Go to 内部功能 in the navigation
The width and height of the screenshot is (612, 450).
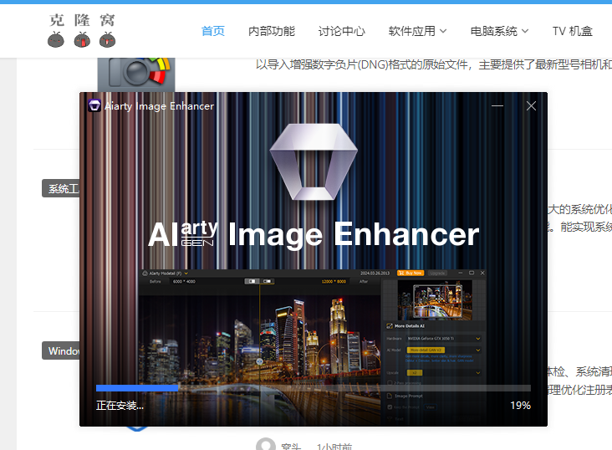(x=272, y=31)
